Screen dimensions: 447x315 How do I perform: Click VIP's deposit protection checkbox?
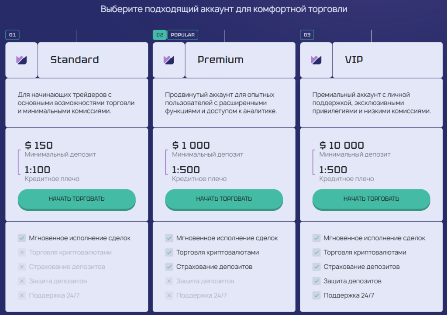point(316,281)
